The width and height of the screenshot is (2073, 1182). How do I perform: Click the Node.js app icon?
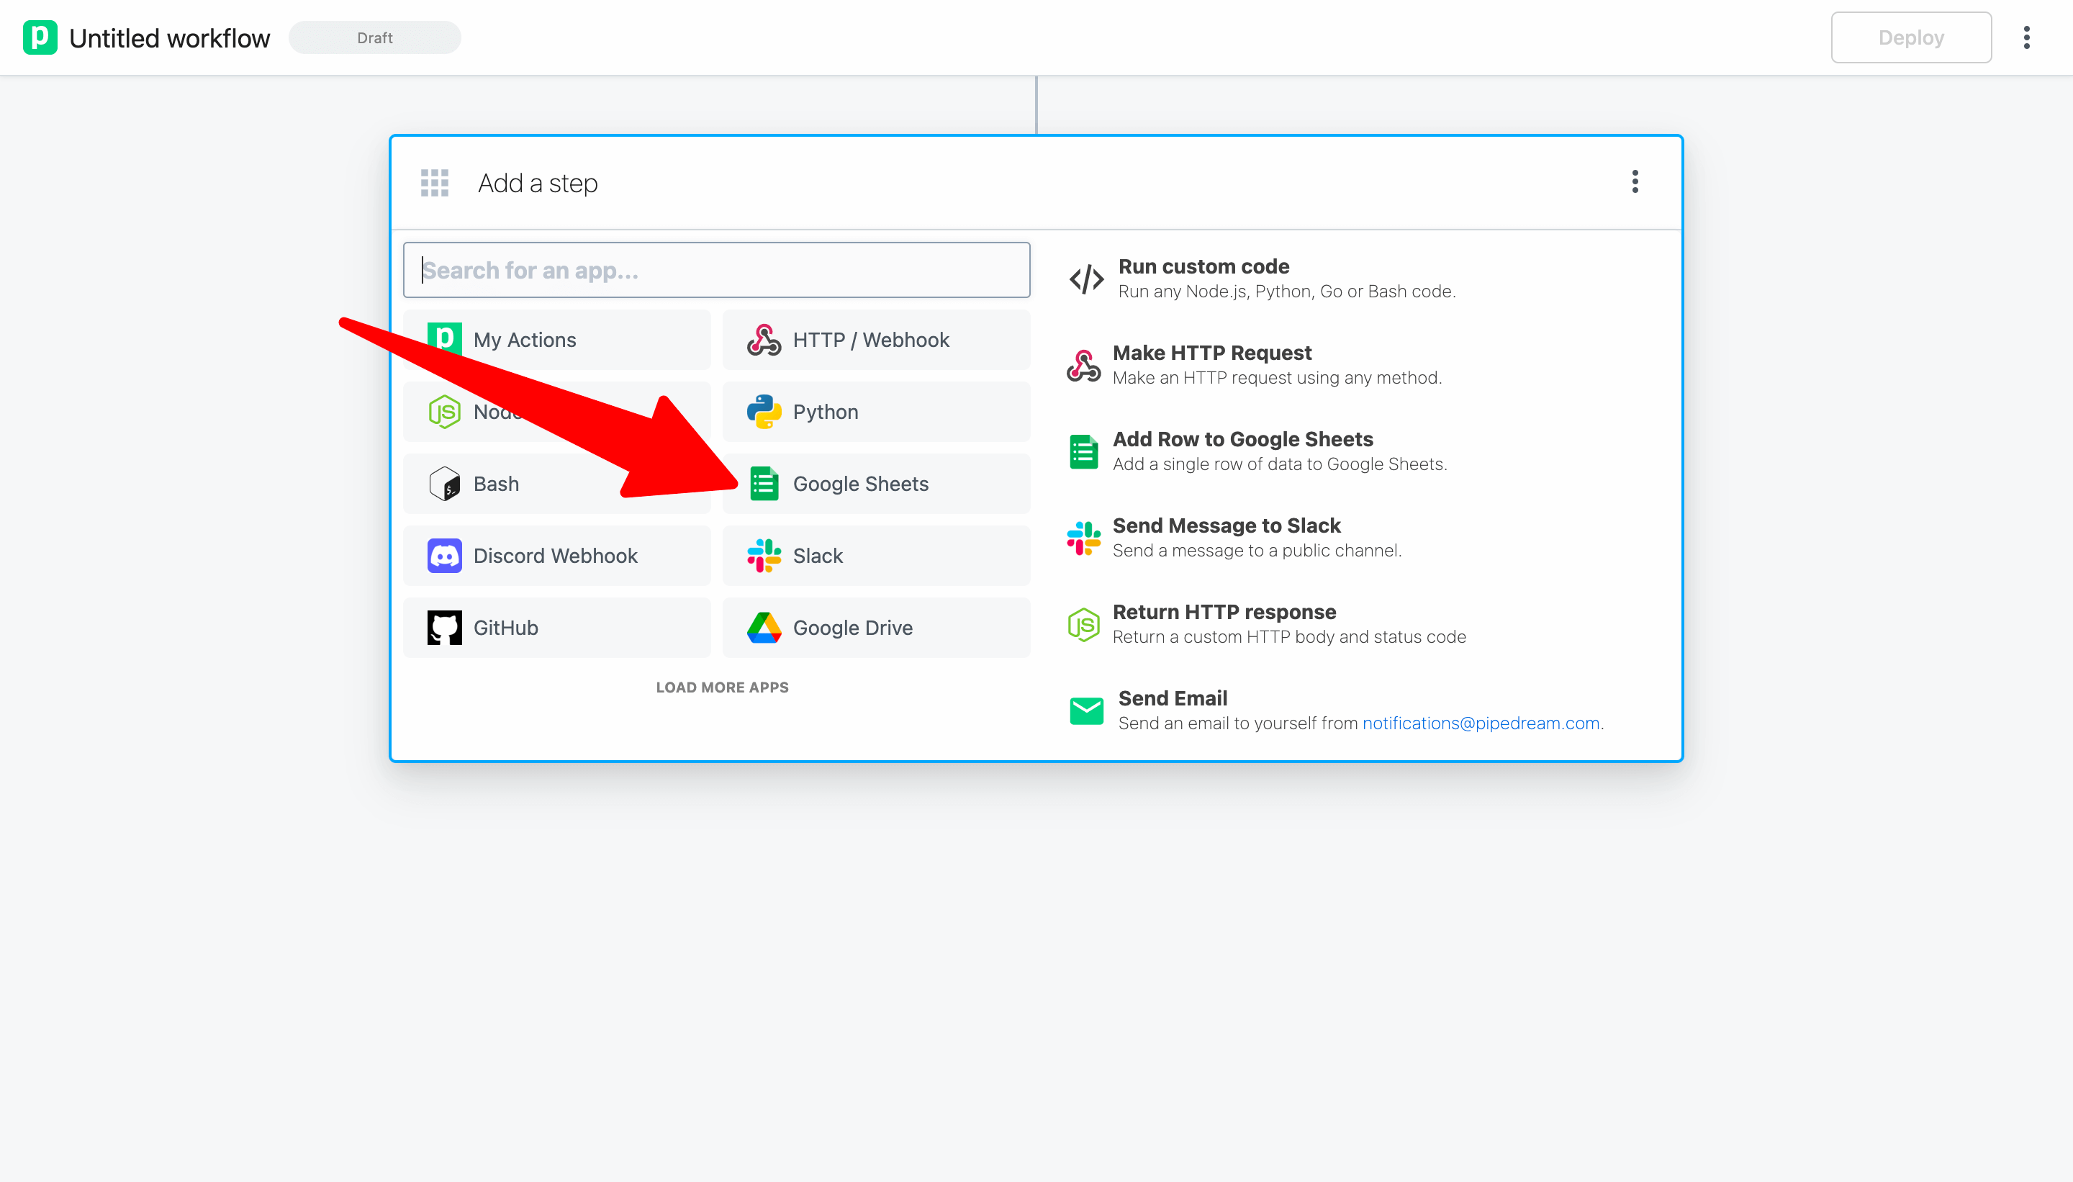[x=447, y=412]
